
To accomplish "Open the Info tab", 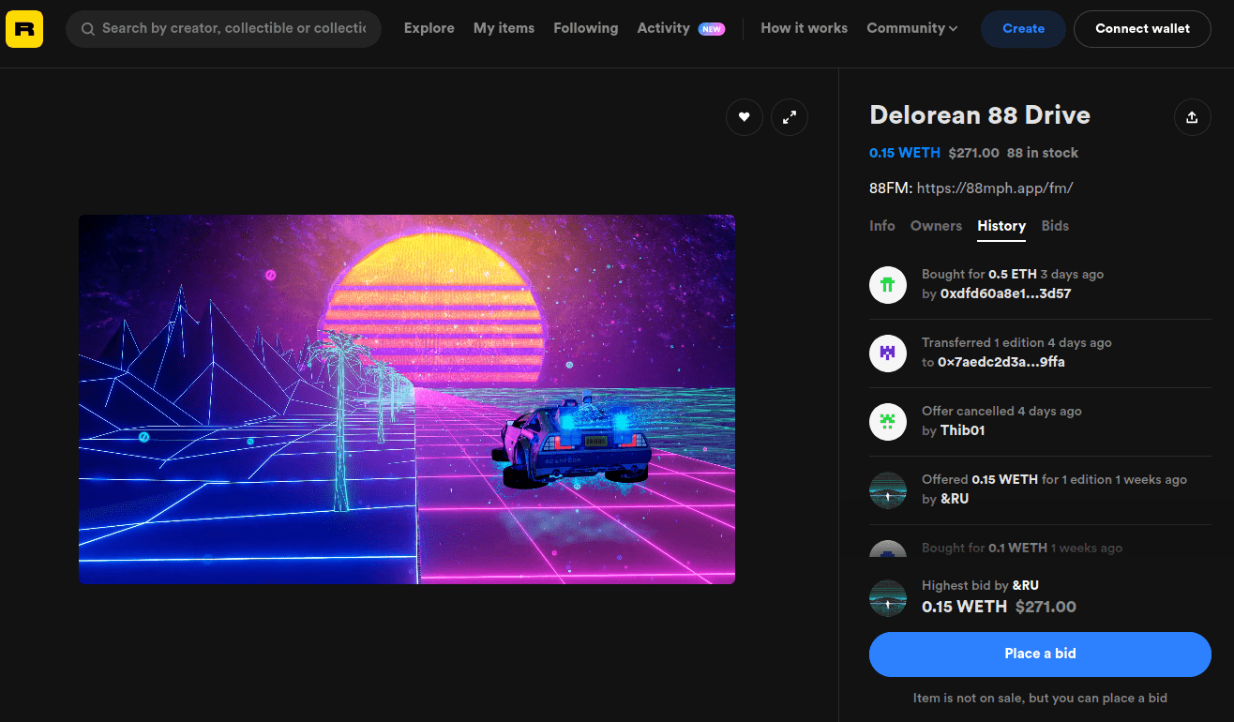I will click(881, 226).
